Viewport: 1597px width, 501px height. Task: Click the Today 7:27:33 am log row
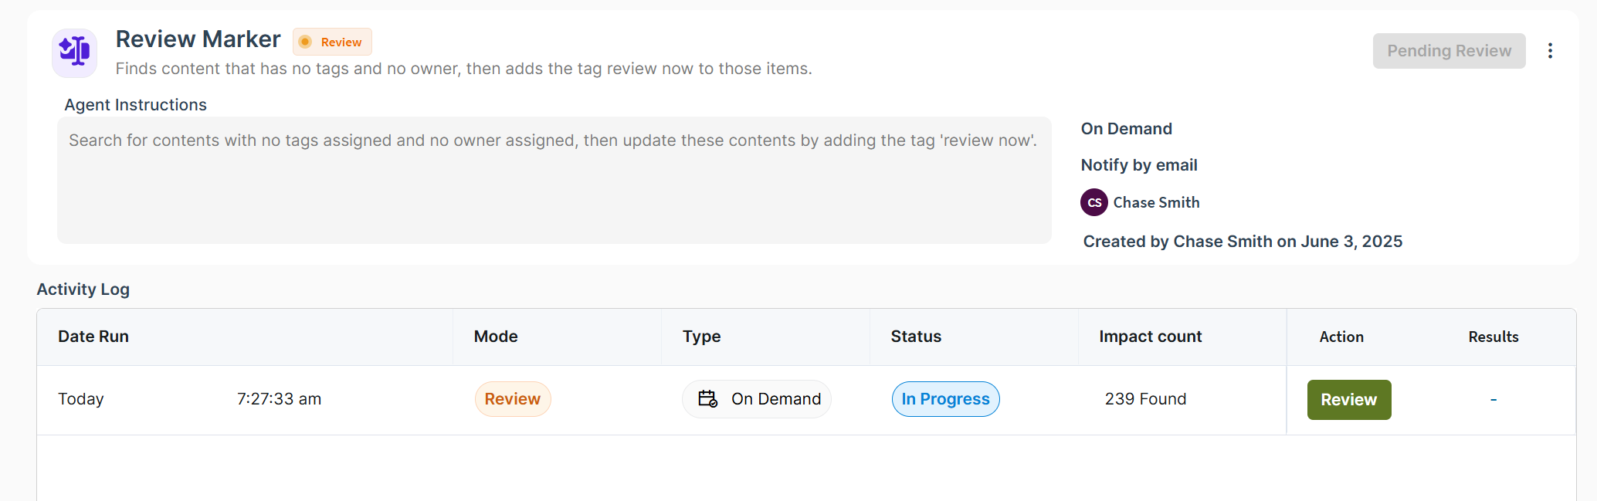point(806,400)
